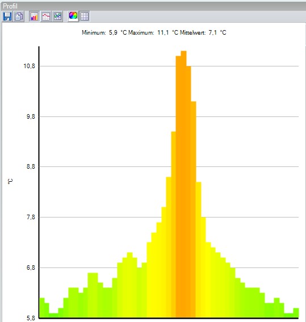Select the colored bar chart view
Screen dimensions: 306x322
(x=34, y=16)
